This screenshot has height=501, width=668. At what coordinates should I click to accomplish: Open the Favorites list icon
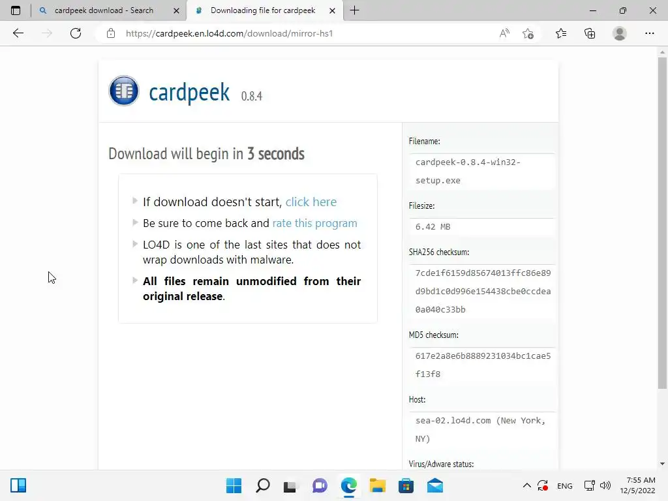561,33
